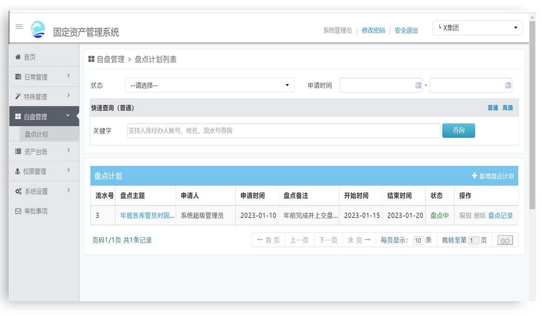Image resolution: width=543 pixels, height=316 pixels.
Task: Click the 权限管理 user icon
Action: click(x=17, y=171)
